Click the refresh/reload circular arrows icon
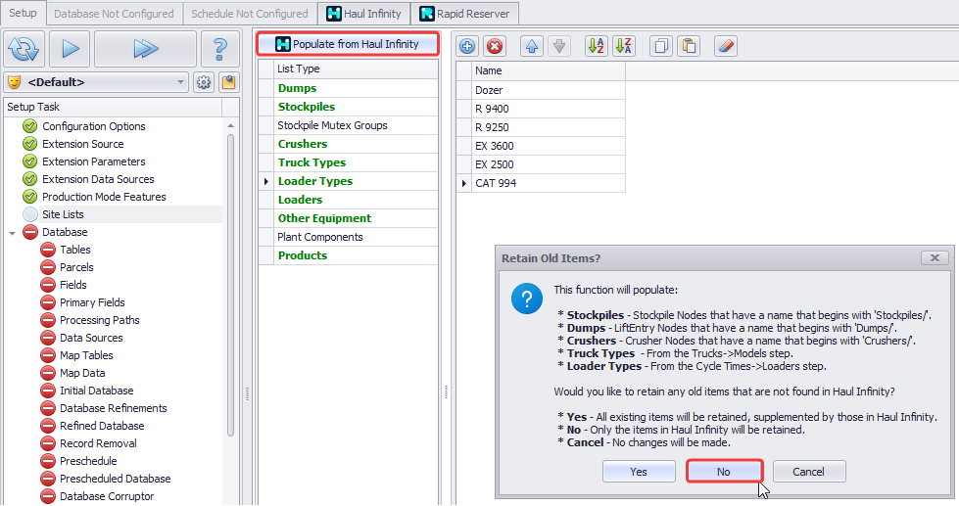 pyautogui.click(x=24, y=48)
